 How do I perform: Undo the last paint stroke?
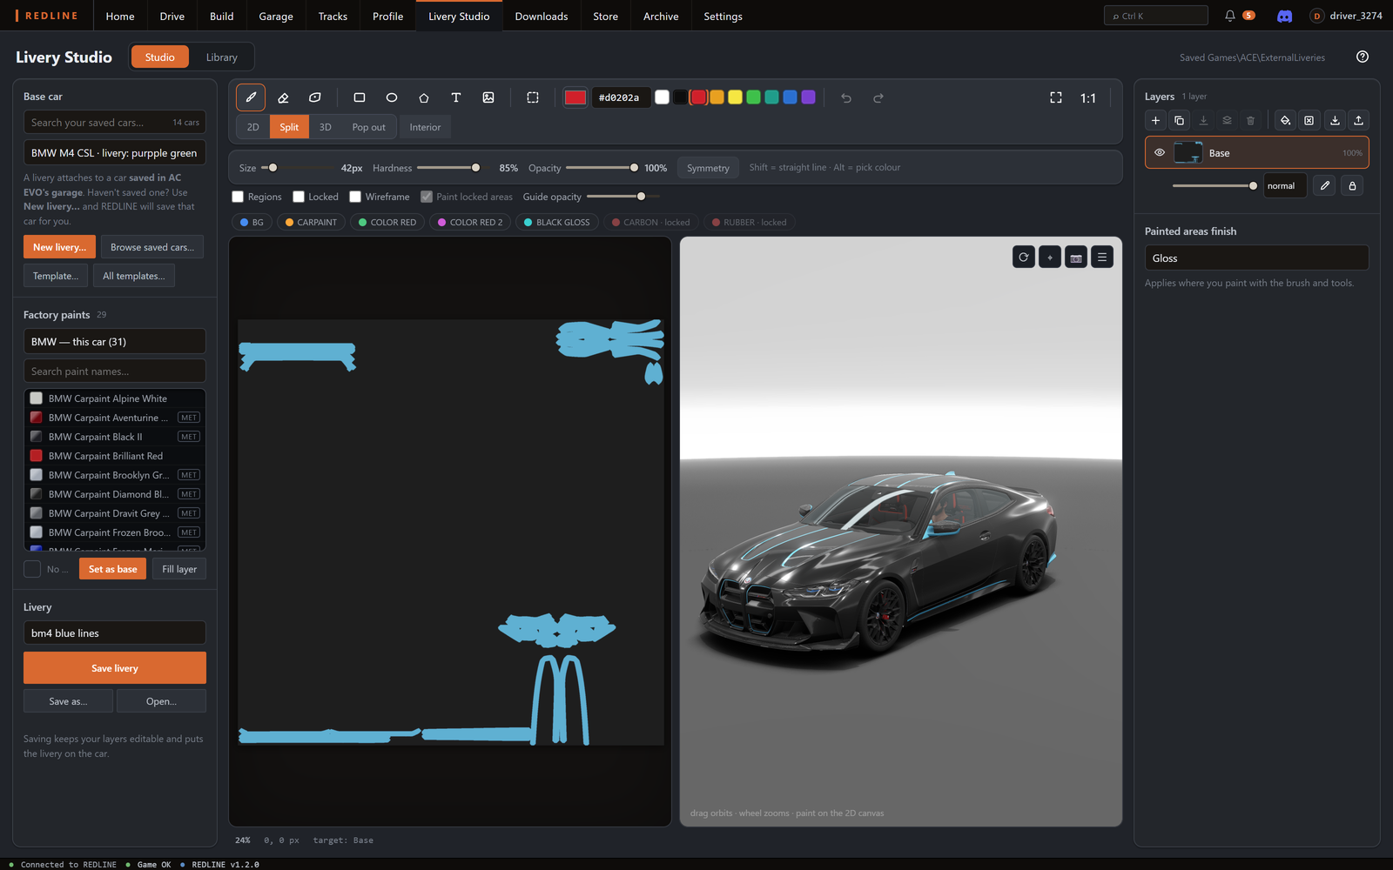point(846,97)
